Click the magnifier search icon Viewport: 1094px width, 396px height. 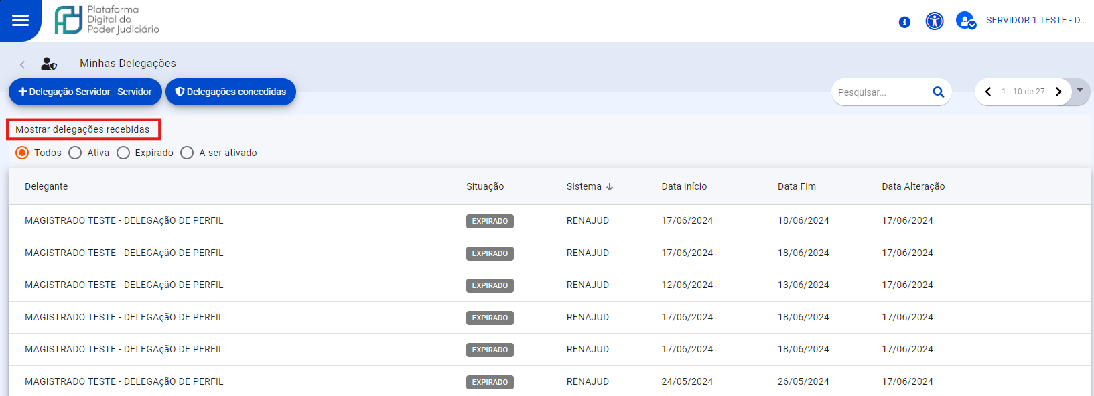[938, 92]
